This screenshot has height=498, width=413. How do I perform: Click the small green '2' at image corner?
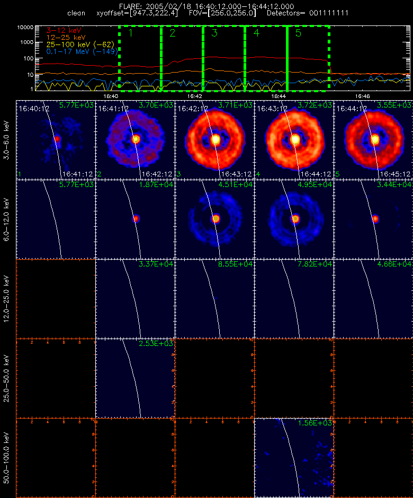click(100, 174)
